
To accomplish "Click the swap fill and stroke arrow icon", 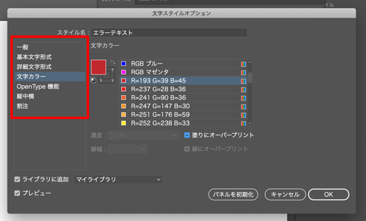I will click(113, 62).
